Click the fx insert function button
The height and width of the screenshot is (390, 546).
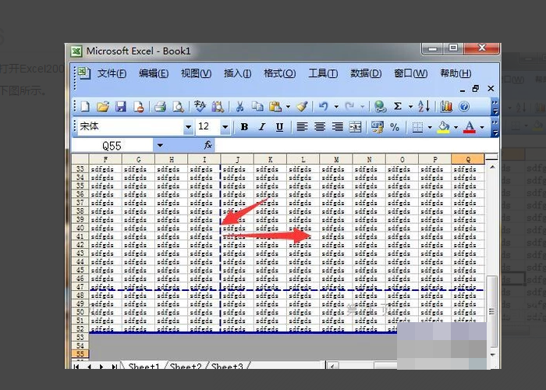[208, 145]
